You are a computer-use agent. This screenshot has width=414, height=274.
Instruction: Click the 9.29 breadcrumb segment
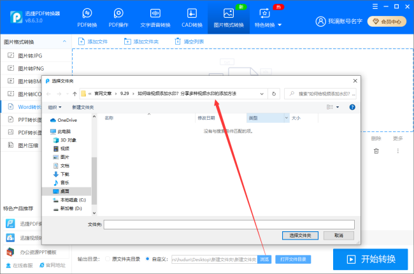tap(125, 94)
